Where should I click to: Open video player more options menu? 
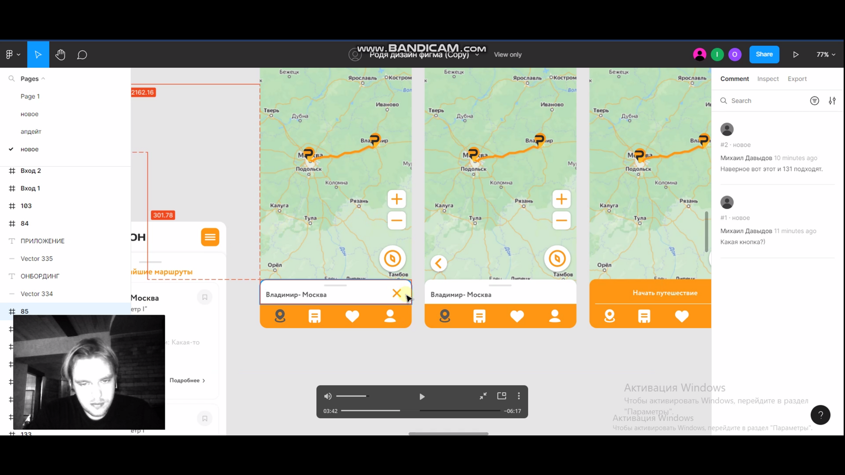pyautogui.click(x=519, y=396)
